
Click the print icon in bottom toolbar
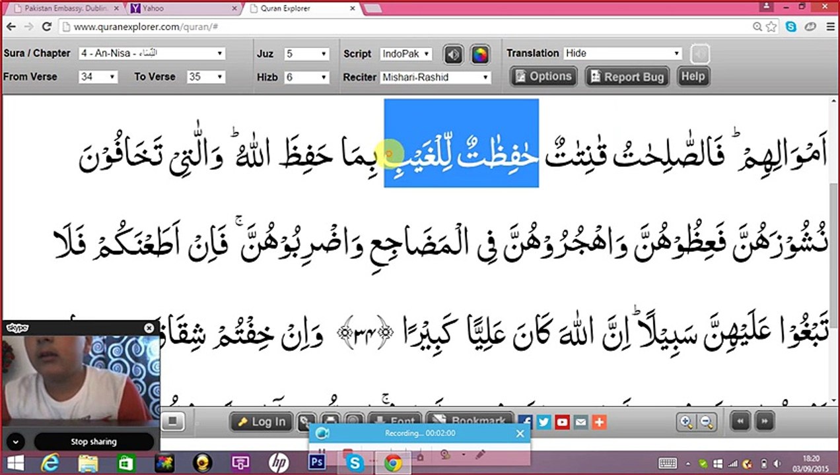pyautogui.click(x=330, y=422)
